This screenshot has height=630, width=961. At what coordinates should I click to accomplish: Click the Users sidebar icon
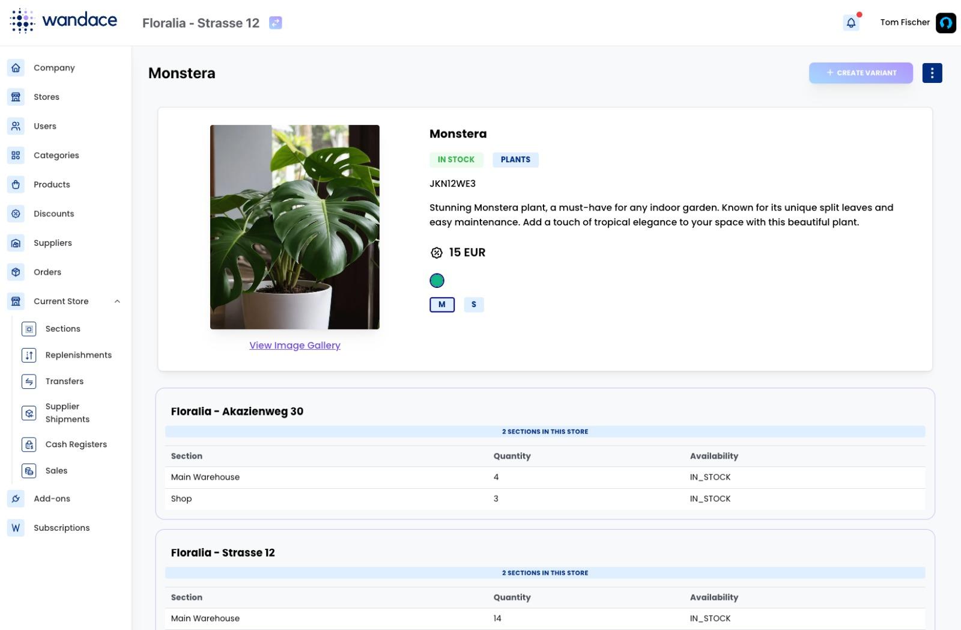pos(16,126)
